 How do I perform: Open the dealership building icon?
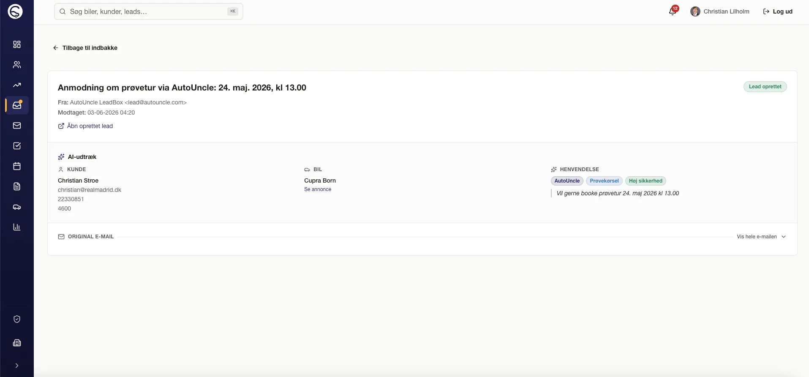pyautogui.click(x=17, y=343)
